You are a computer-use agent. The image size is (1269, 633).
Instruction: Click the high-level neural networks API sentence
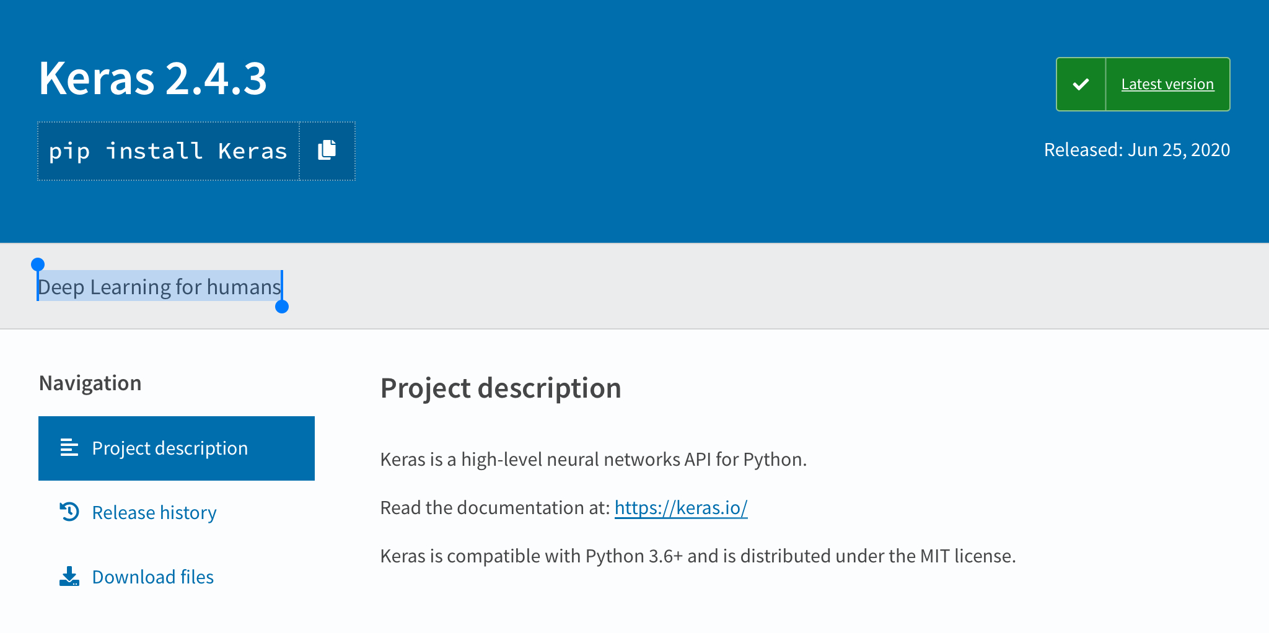pyautogui.click(x=593, y=460)
